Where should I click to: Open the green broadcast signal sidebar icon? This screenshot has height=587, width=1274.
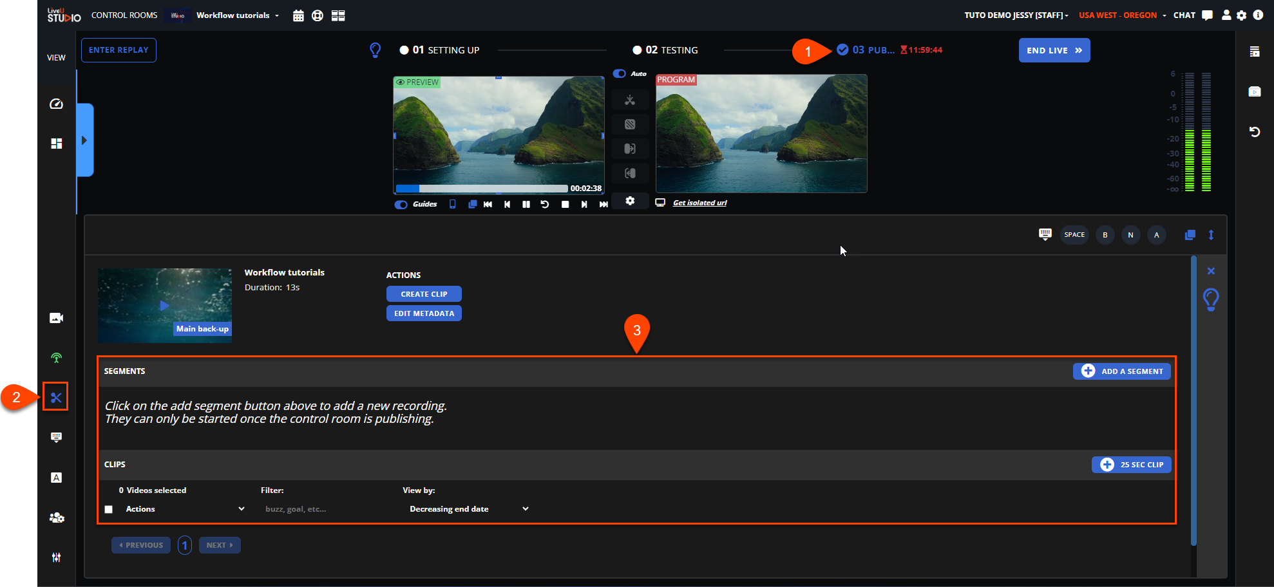[57, 358]
